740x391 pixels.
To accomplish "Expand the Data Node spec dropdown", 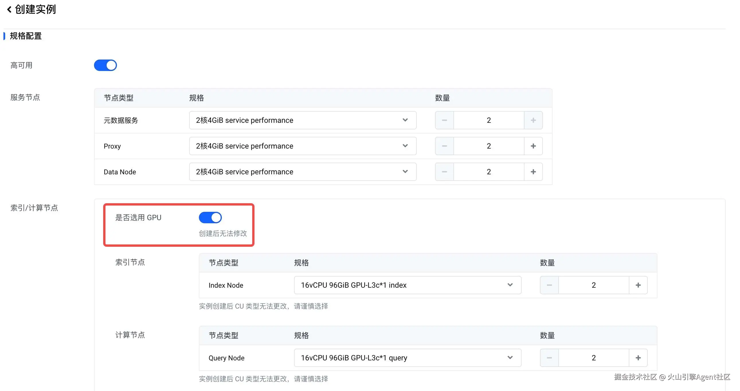I will [302, 172].
